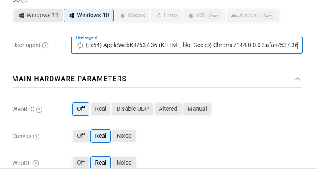Image resolution: width=317 pixels, height=173 pixels.
Task: Click the WebGL help question icon
Action: 36,163
